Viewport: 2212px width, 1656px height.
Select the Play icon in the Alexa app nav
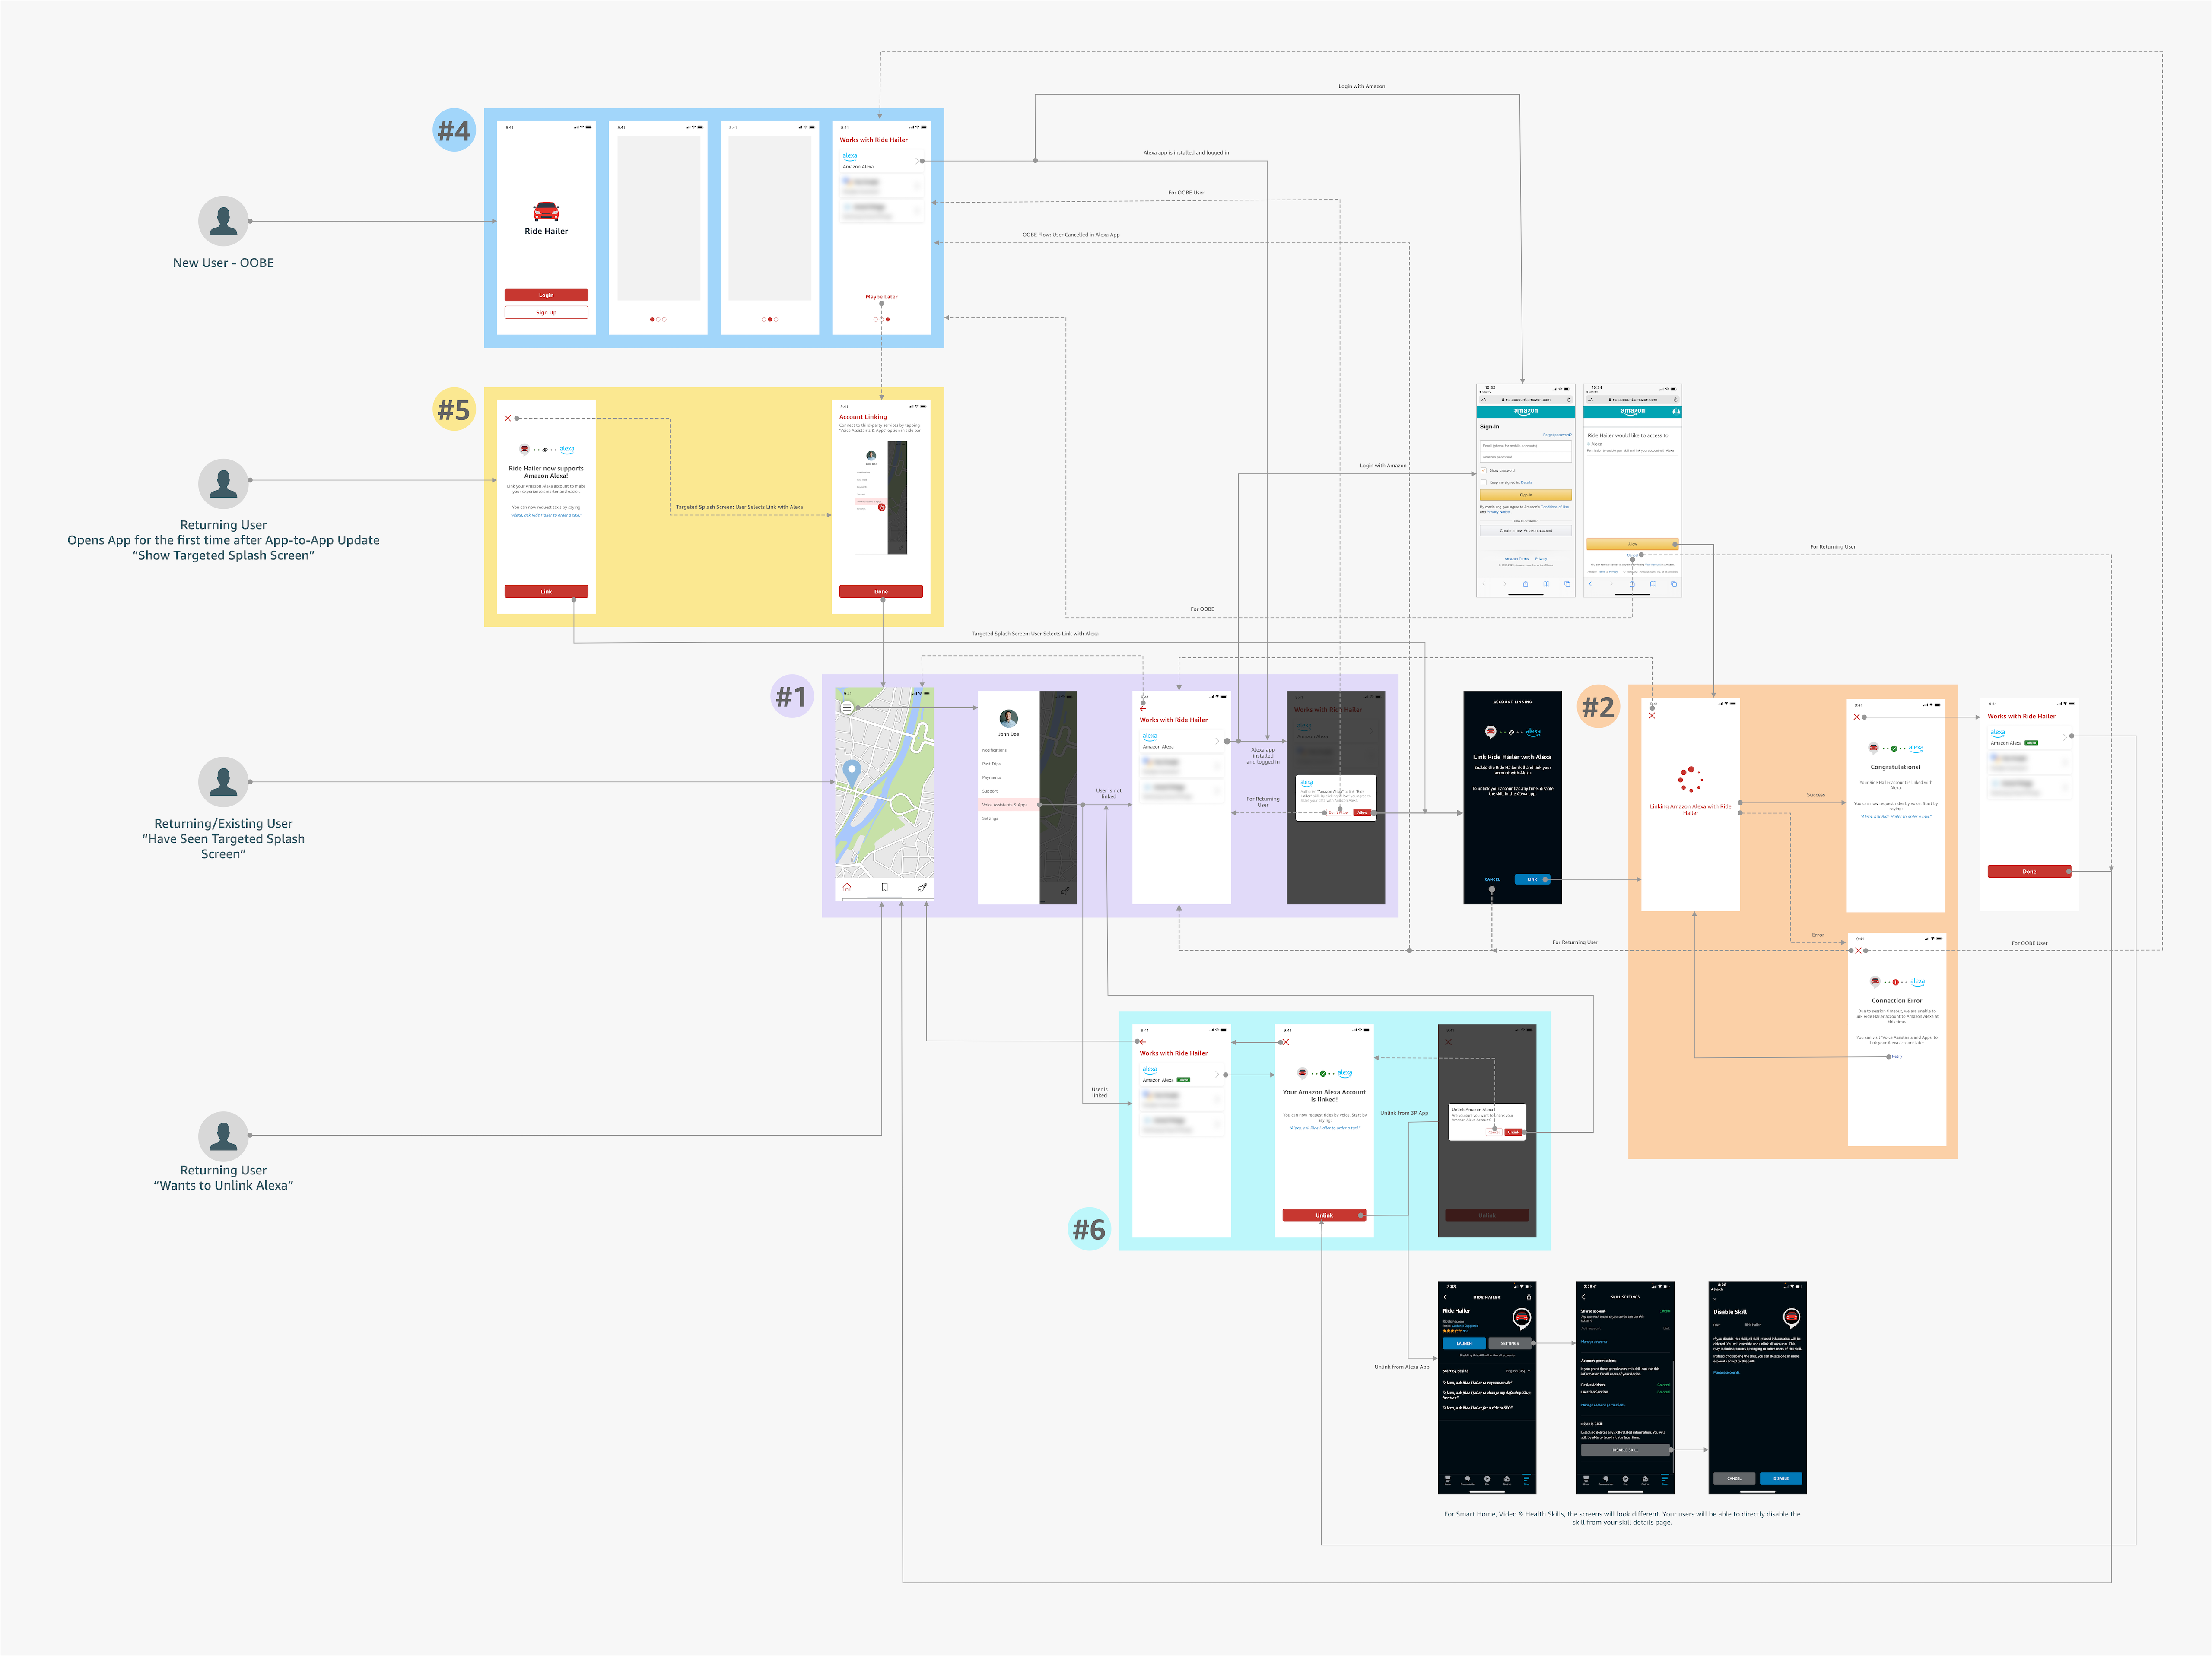pyautogui.click(x=1487, y=1479)
